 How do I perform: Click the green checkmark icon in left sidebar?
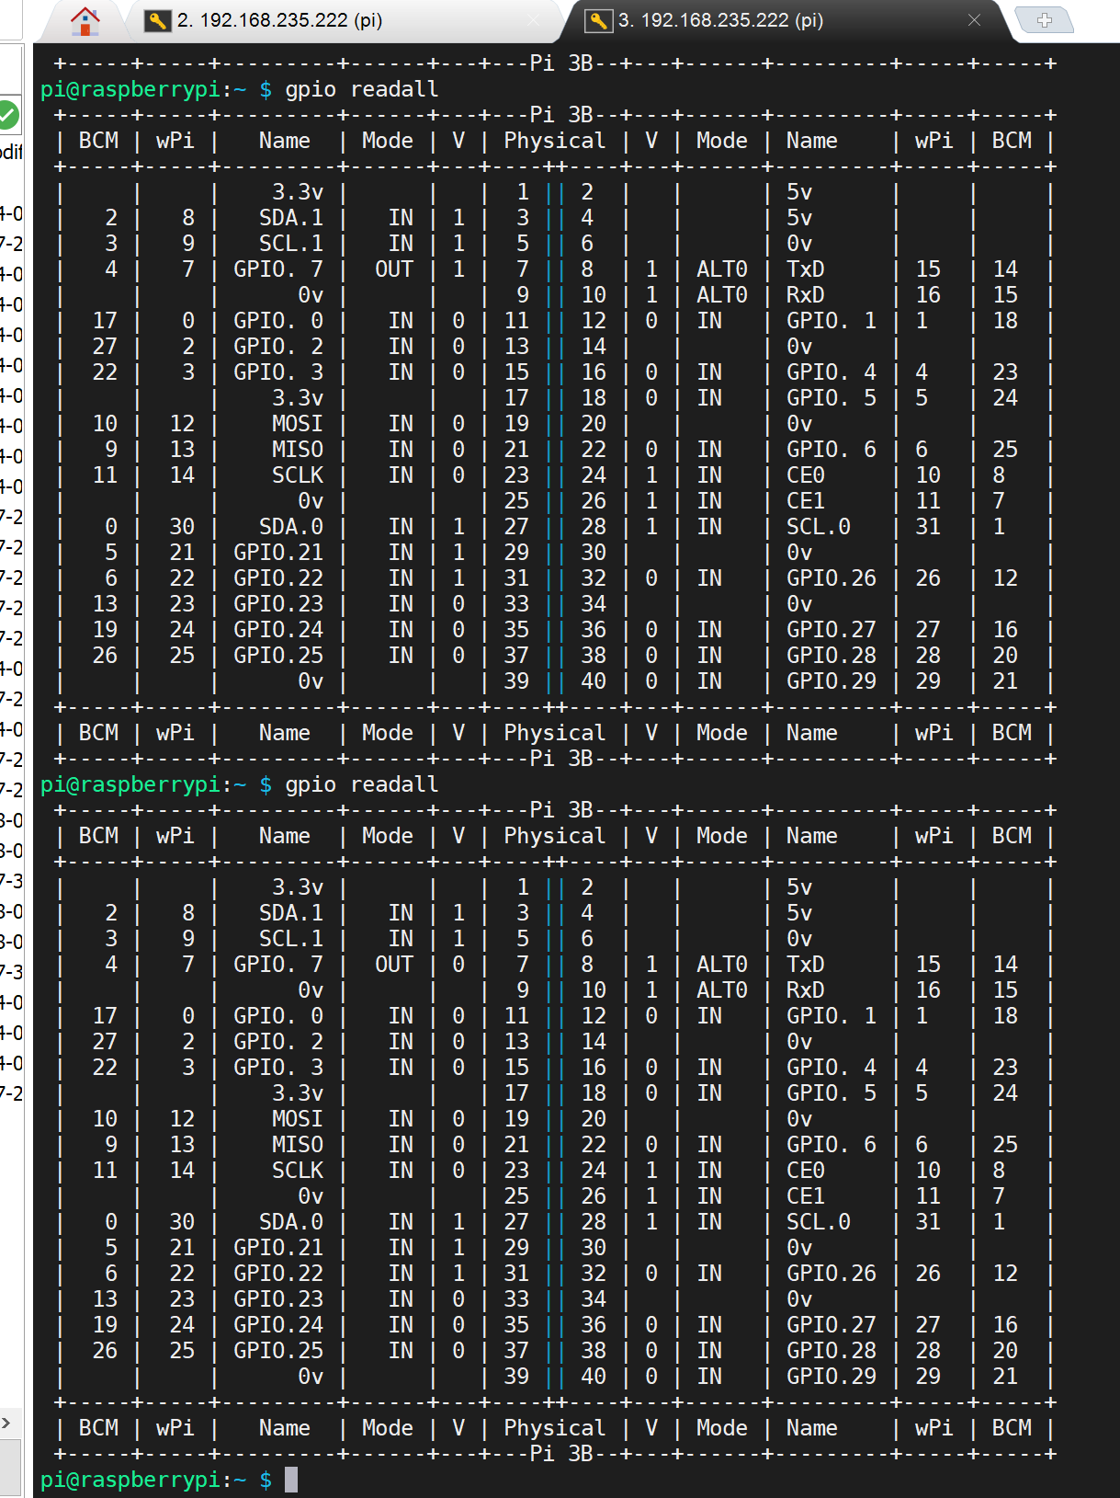click(x=7, y=116)
